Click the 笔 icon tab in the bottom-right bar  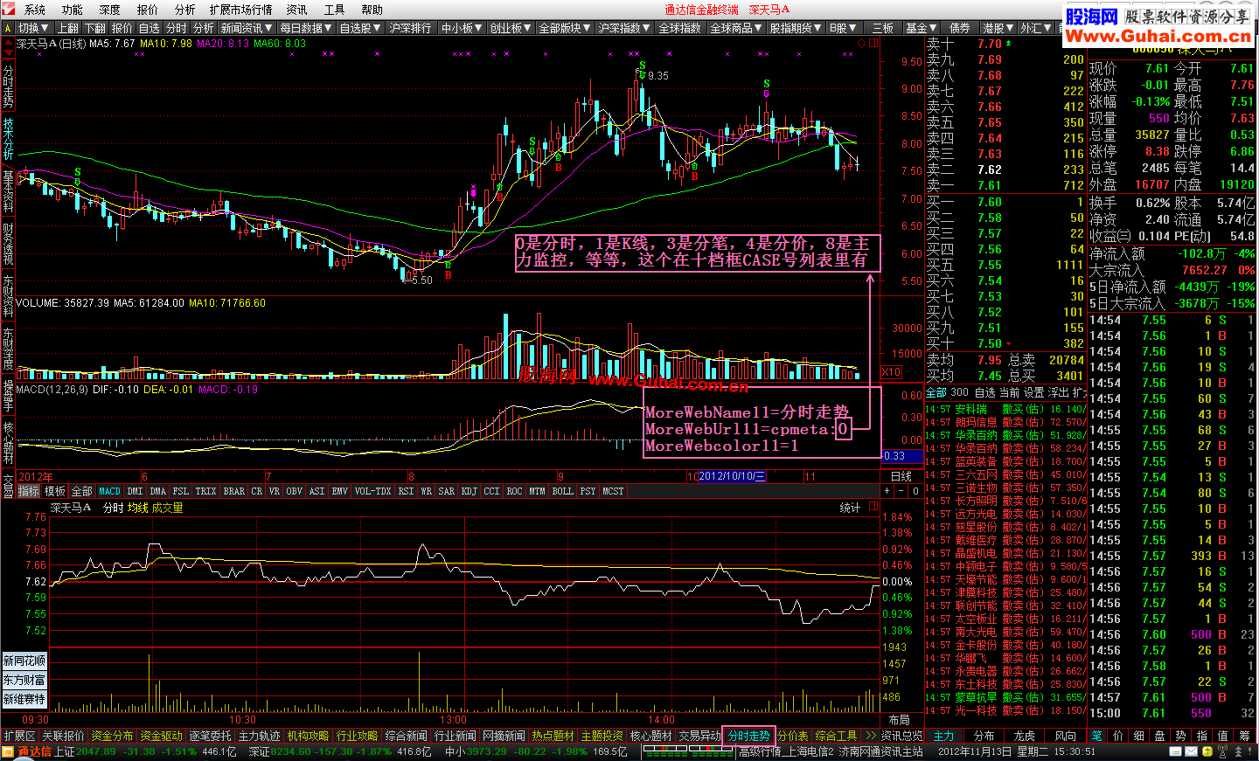(x=1097, y=736)
